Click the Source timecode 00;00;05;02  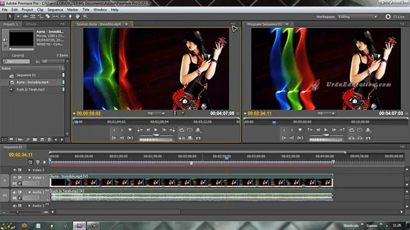(89, 113)
